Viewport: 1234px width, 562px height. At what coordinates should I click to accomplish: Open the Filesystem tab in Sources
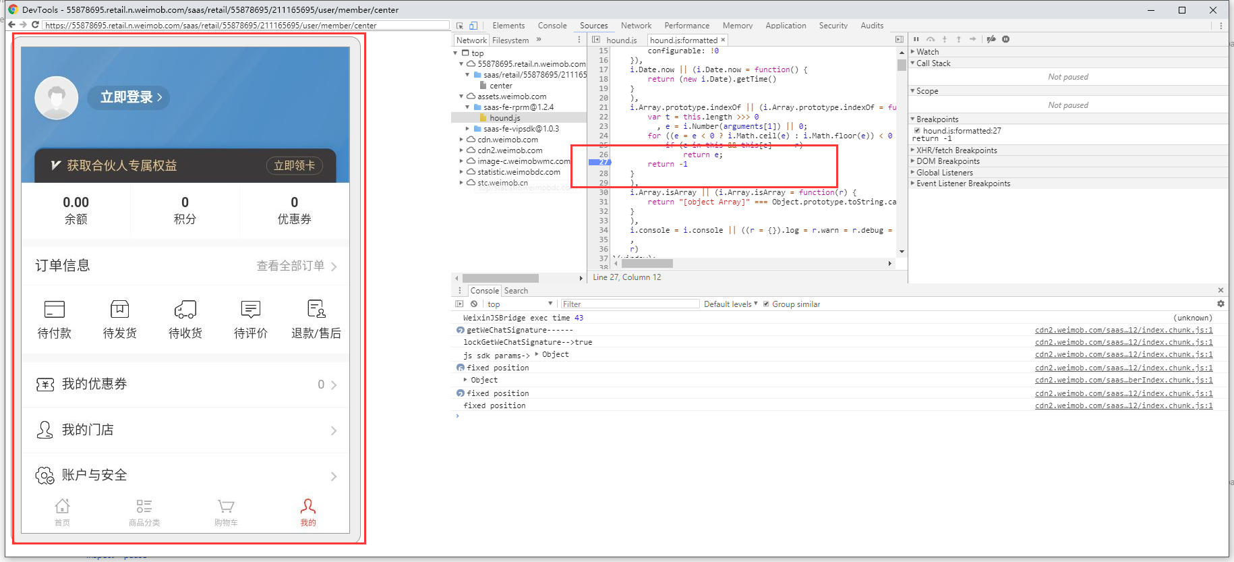(510, 40)
